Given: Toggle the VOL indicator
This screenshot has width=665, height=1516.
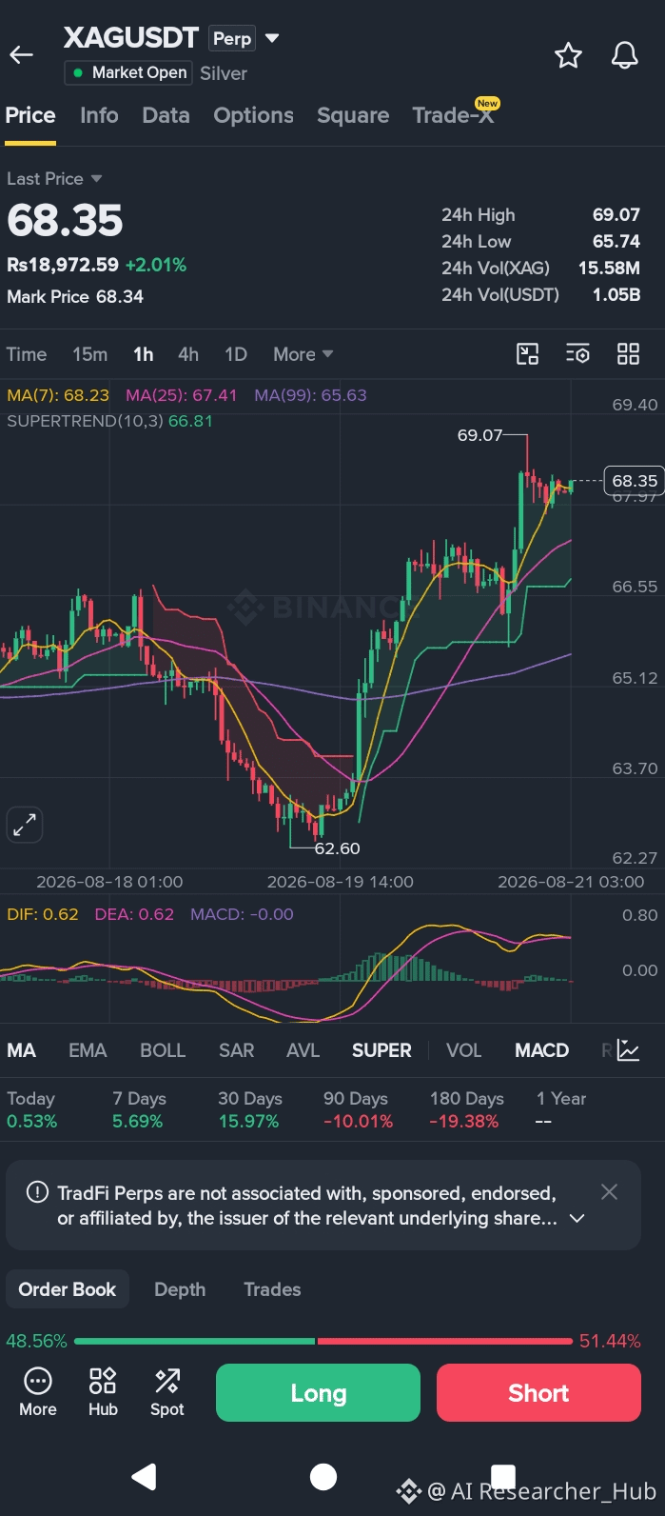Looking at the screenshot, I should (x=464, y=1050).
